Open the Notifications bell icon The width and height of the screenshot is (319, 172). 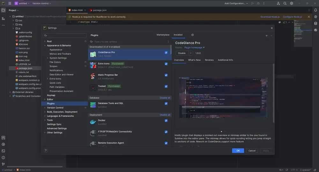pos(315,10)
